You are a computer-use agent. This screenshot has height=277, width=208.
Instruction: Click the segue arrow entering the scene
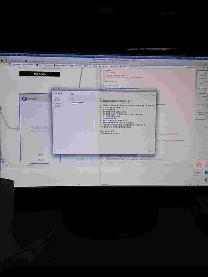coord(18,129)
